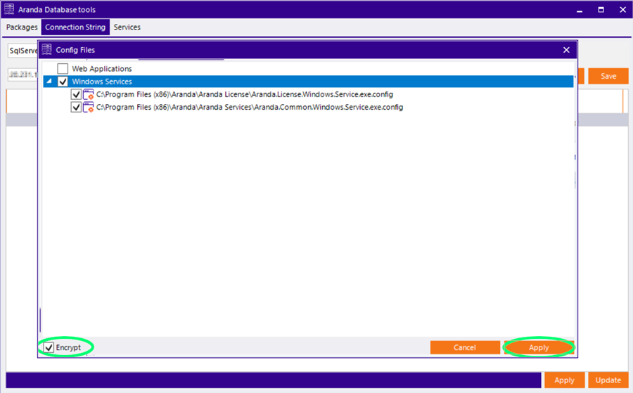
Task: Close the Config Files dialog
Action: pos(566,50)
